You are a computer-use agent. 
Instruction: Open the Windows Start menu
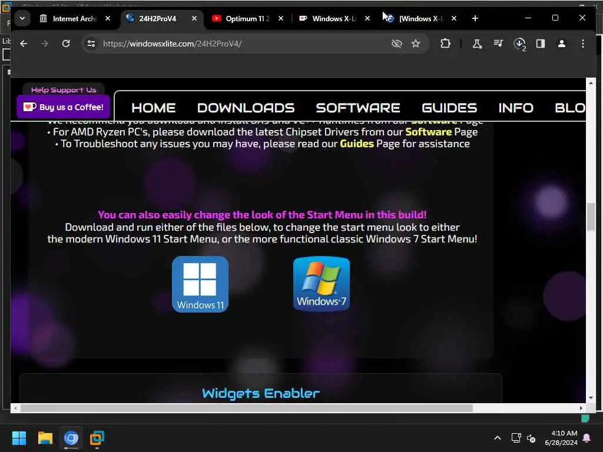pos(19,438)
